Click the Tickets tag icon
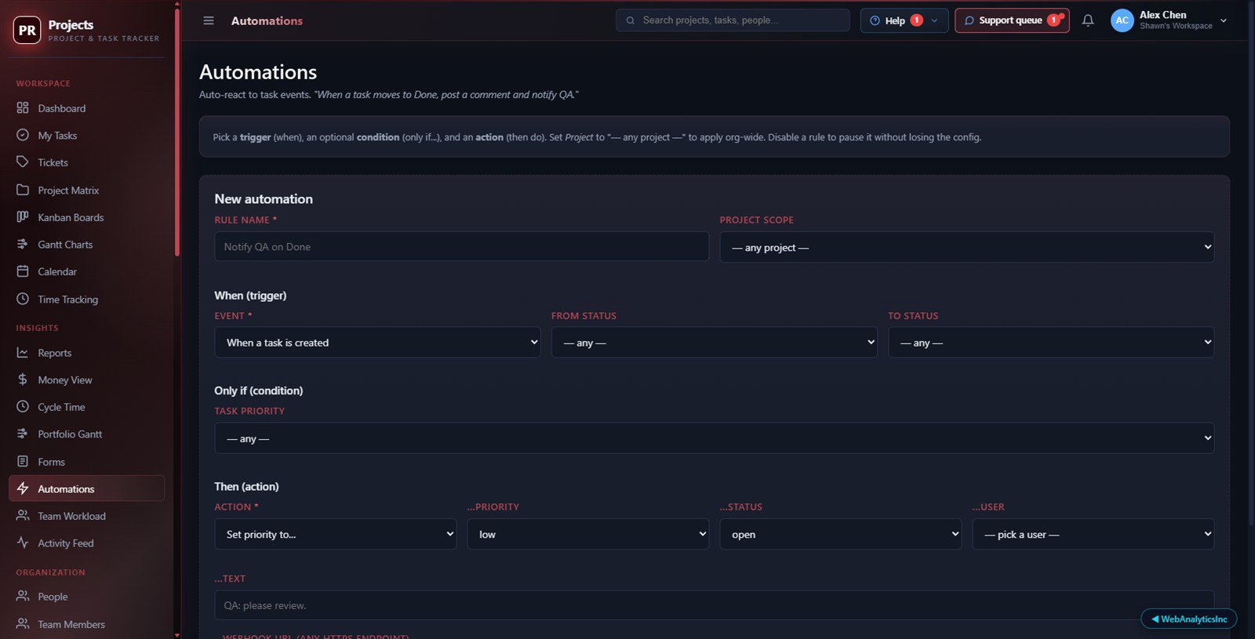 (x=23, y=162)
